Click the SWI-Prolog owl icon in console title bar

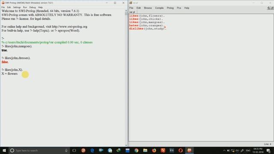click(x=3, y=3)
